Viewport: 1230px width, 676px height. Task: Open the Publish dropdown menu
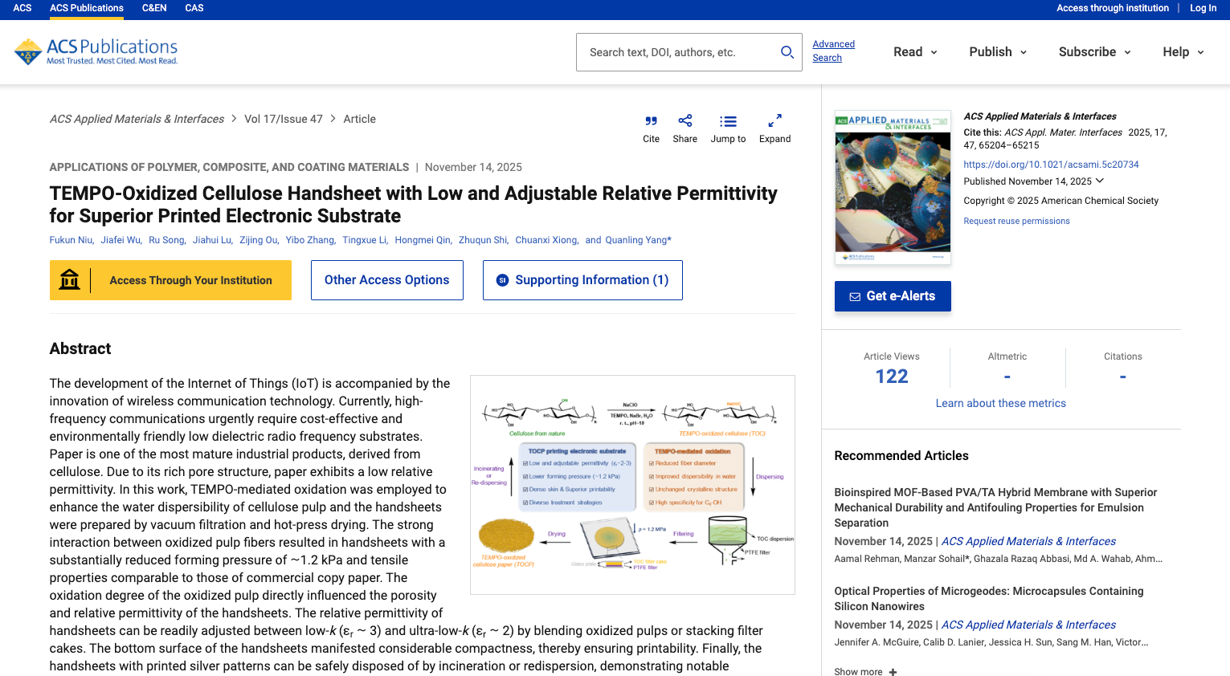998,52
